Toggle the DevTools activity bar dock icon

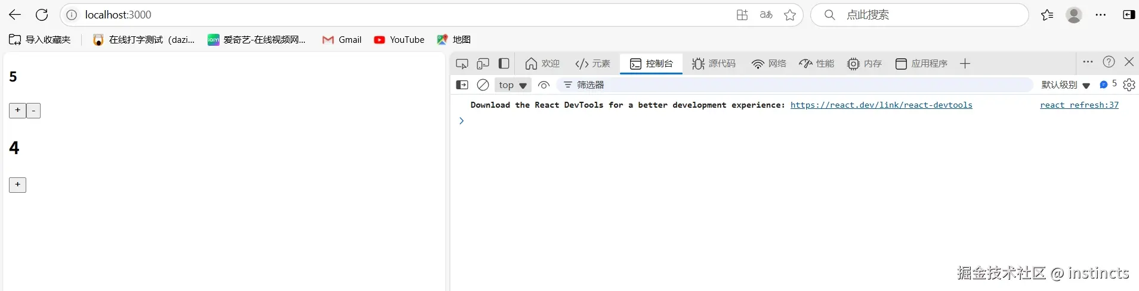[x=504, y=64]
